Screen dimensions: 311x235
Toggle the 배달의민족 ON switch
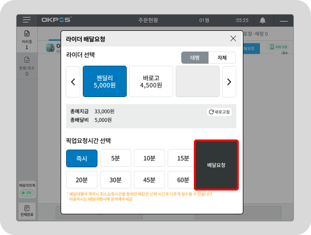pyautogui.click(x=27, y=193)
